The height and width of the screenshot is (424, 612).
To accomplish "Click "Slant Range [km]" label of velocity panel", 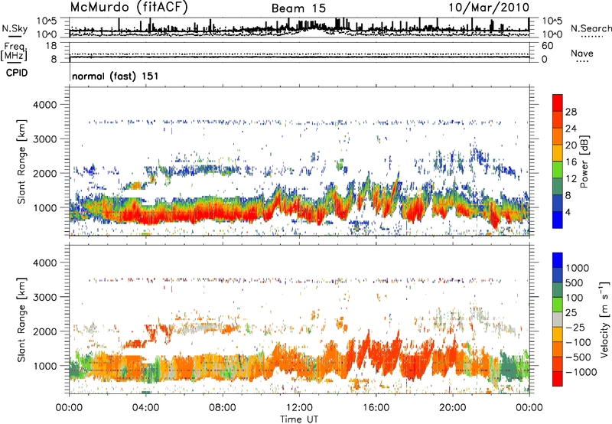I will click(21, 320).
